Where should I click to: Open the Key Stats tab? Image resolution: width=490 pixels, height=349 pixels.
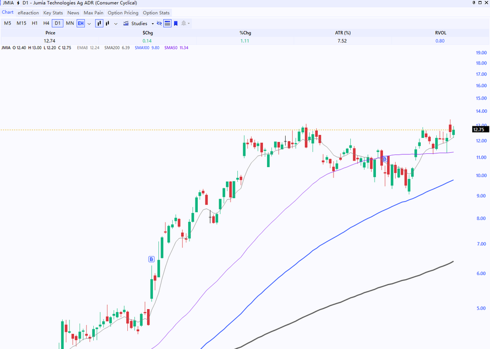click(x=53, y=13)
